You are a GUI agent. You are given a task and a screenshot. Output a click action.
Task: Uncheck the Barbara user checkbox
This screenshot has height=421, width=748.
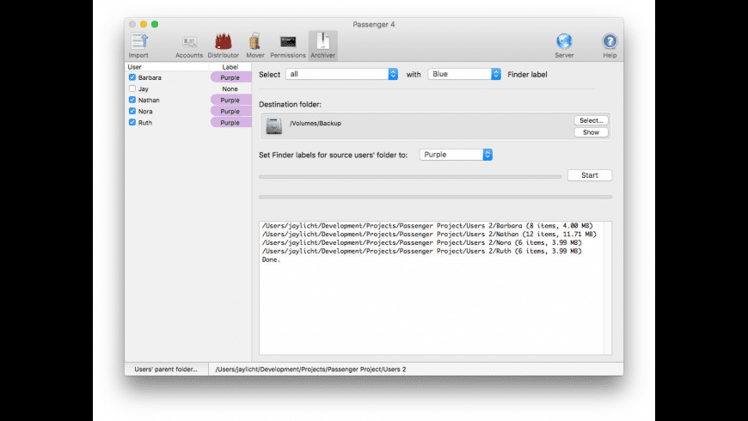point(132,77)
